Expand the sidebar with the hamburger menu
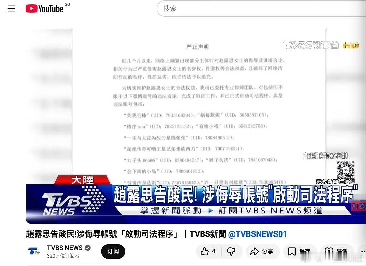 click(11, 8)
